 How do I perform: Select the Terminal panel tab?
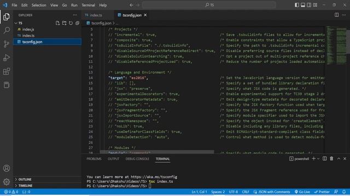tap(162, 158)
